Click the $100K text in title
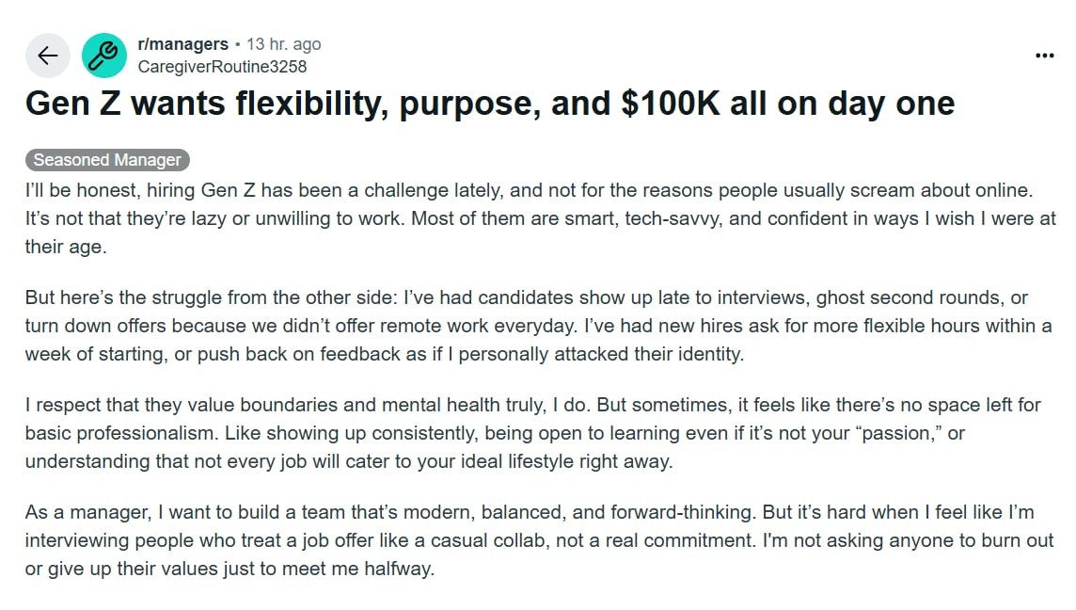1076x610 pixels. [x=671, y=104]
